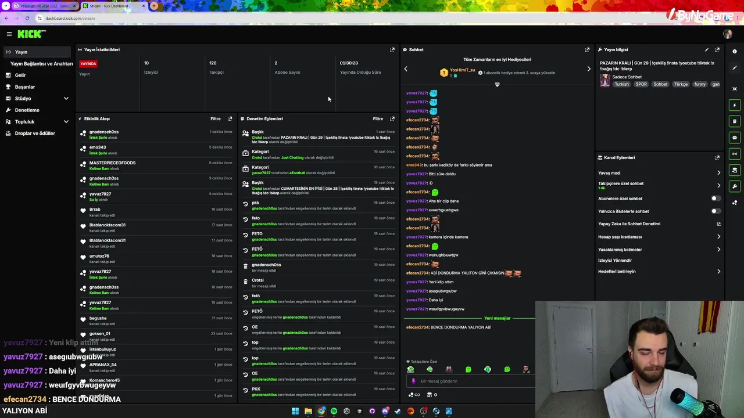Open Hesap yaşı kısıtlaması settings
Screen dimensions: 744x418
coord(659,237)
